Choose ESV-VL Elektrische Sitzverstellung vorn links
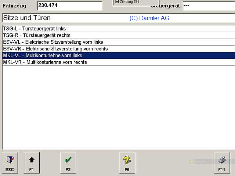 point(53,42)
